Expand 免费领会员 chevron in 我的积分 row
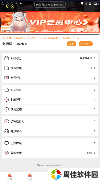 coord(95,58)
